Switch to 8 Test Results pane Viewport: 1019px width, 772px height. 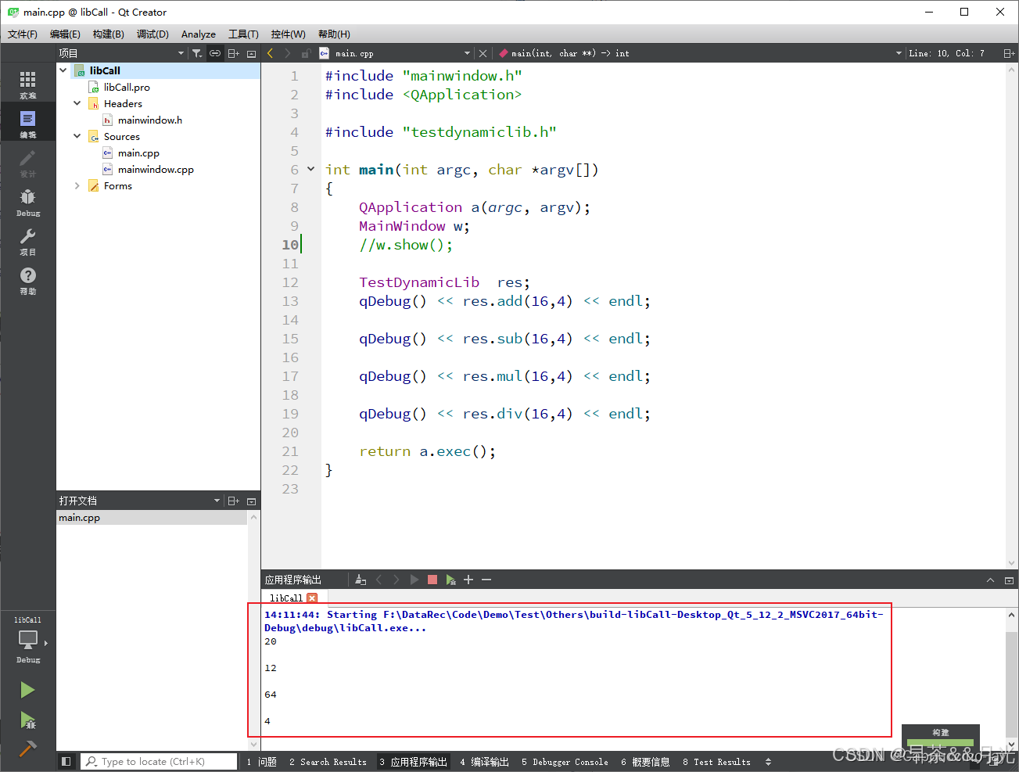pyautogui.click(x=716, y=761)
